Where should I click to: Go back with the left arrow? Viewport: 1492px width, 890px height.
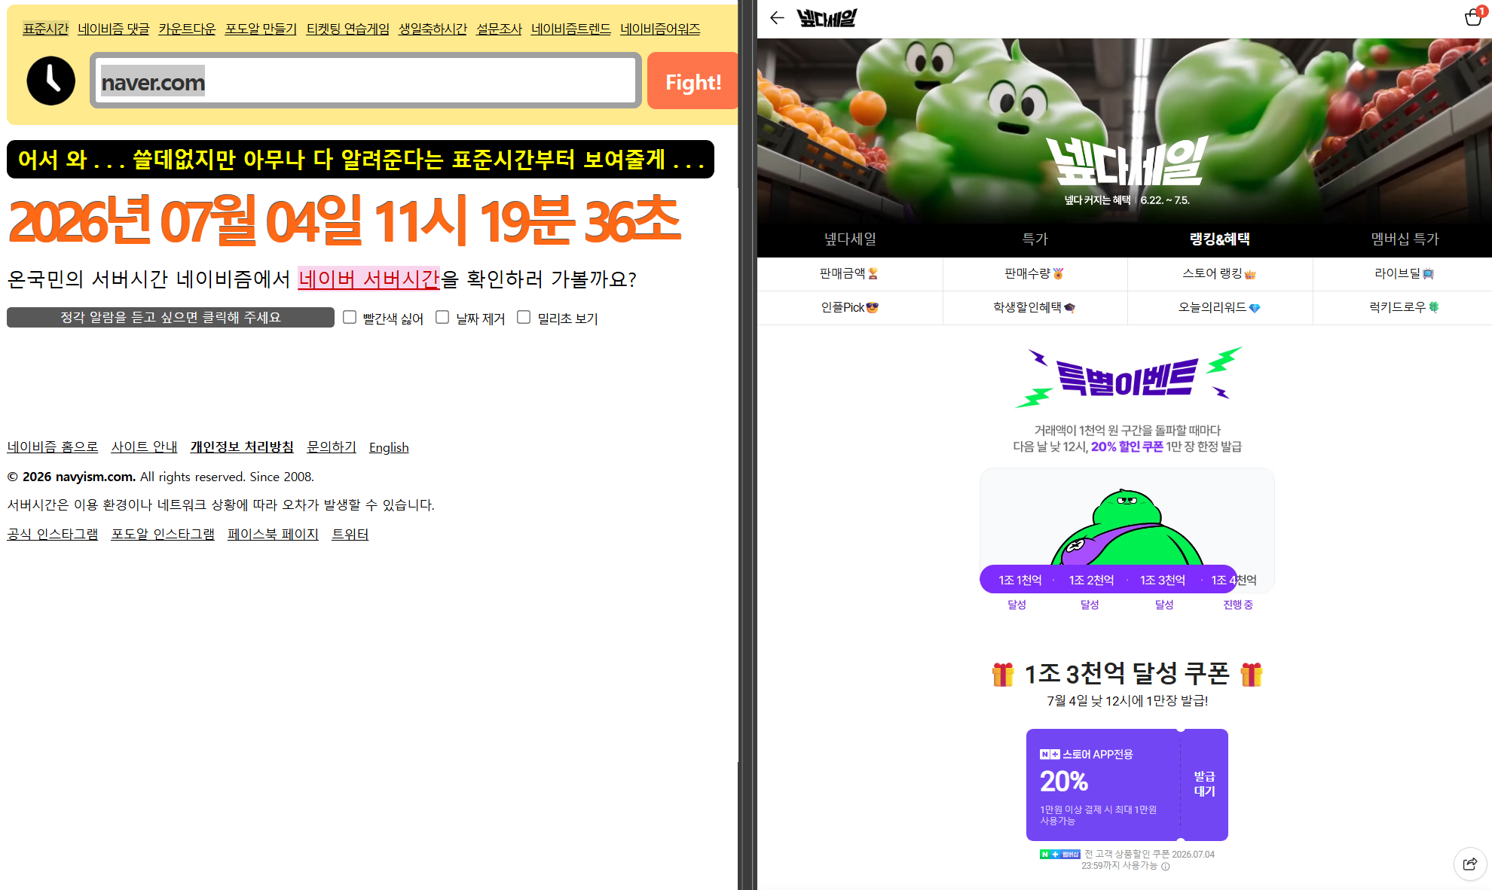click(777, 17)
